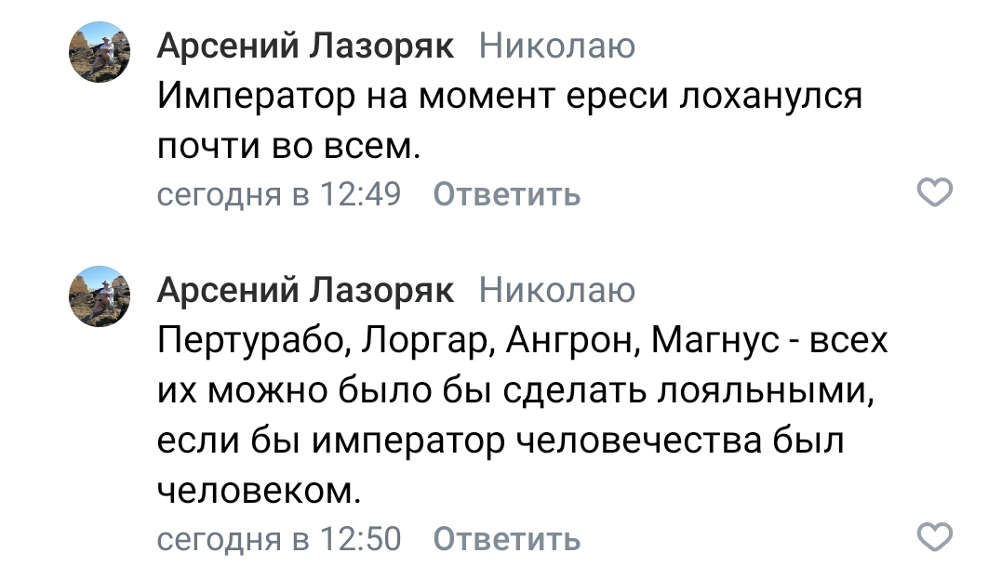Like the comment posted at 12:50

[x=934, y=537]
